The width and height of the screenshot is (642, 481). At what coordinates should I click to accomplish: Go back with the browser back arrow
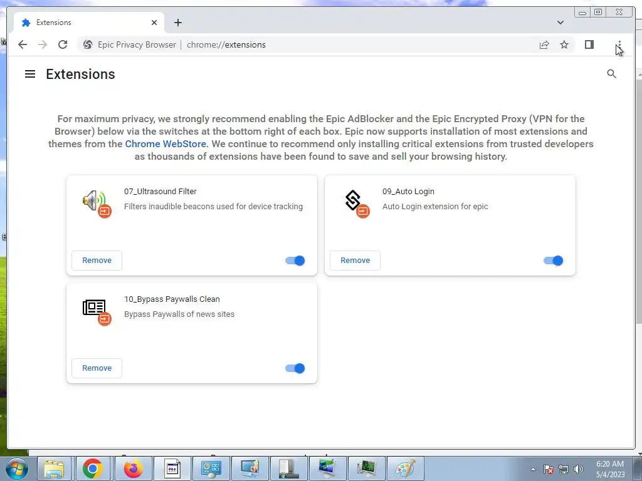pos(23,44)
